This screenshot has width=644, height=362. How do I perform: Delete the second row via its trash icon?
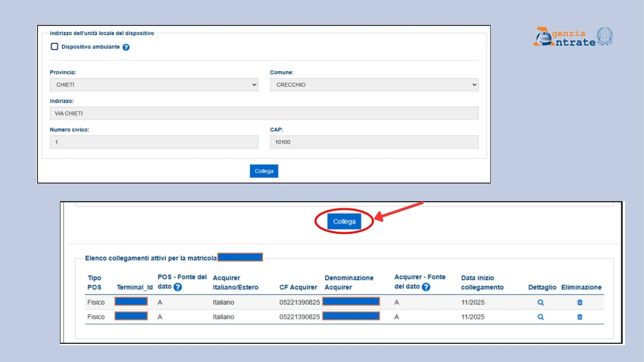[580, 317]
